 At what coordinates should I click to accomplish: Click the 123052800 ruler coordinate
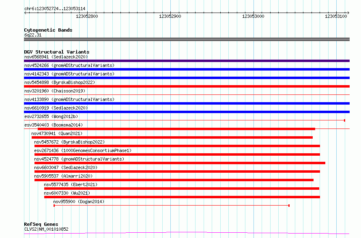[87, 16]
